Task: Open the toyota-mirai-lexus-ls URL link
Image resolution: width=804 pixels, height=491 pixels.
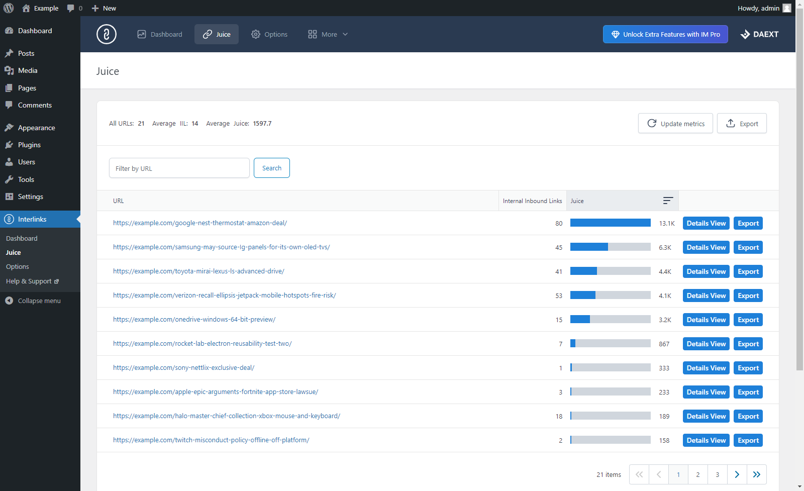Action: [x=198, y=271]
